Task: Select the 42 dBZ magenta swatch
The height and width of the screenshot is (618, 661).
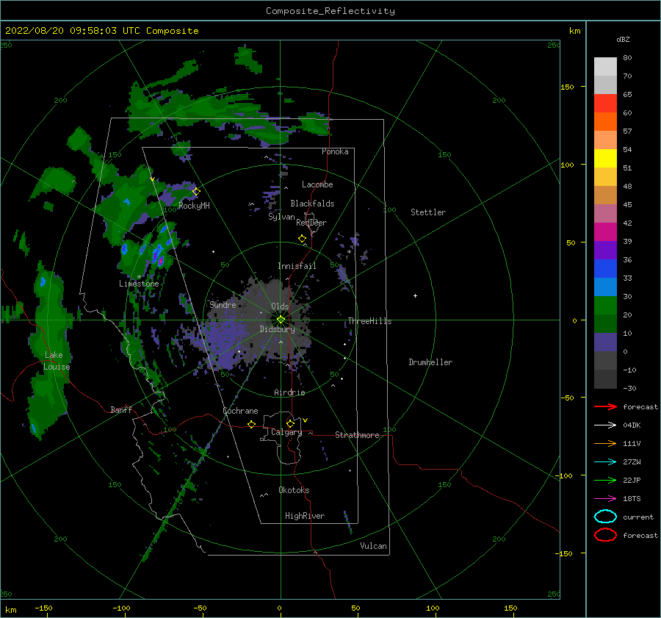Action: click(605, 231)
